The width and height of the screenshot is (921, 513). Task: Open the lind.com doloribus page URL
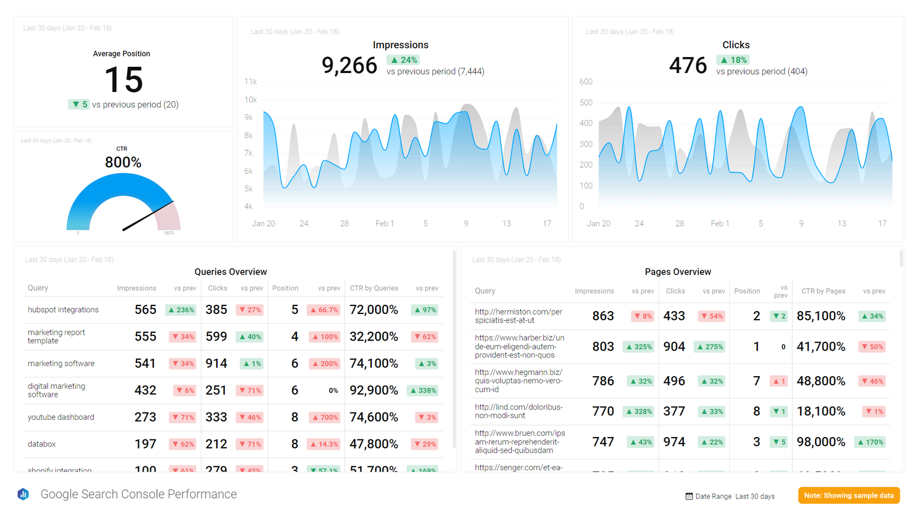[x=518, y=411]
